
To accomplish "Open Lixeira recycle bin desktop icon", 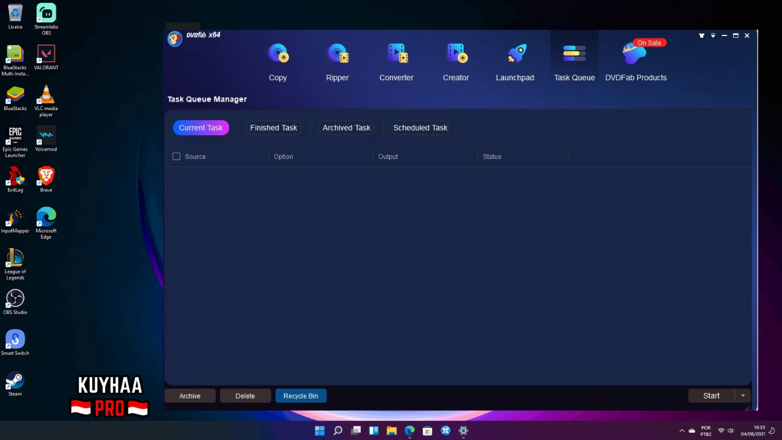I will (15, 17).
